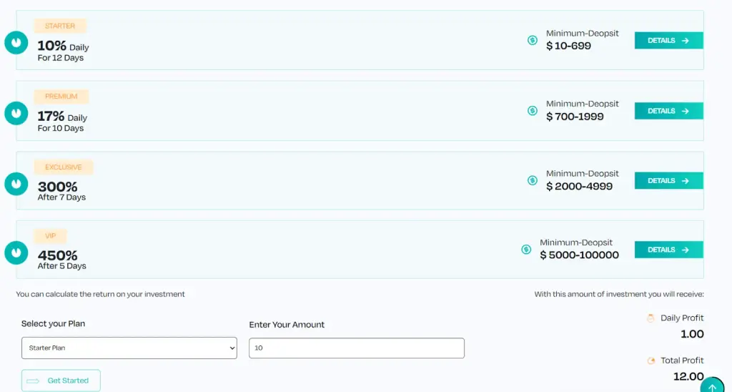Viewport: 732px width, 392px height.
Task: Click the dollar icon next to $10-699
Action: point(532,40)
